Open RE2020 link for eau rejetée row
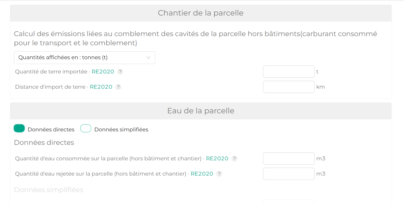This screenshot has height=203, width=404. pyautogui.click(x=202, y=174)
